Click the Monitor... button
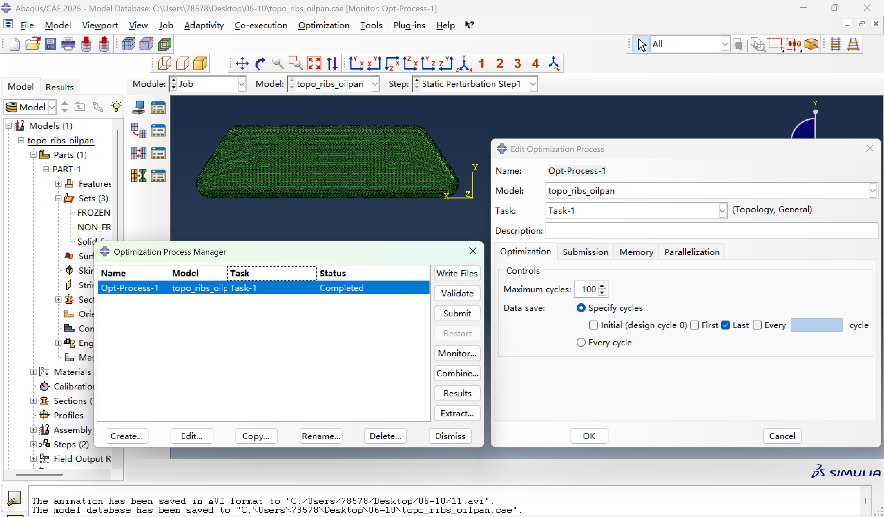 coord(457,354)
